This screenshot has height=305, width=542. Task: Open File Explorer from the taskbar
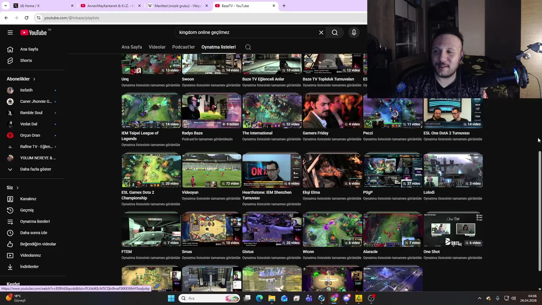pyautogui.click(x=272, y=298)
